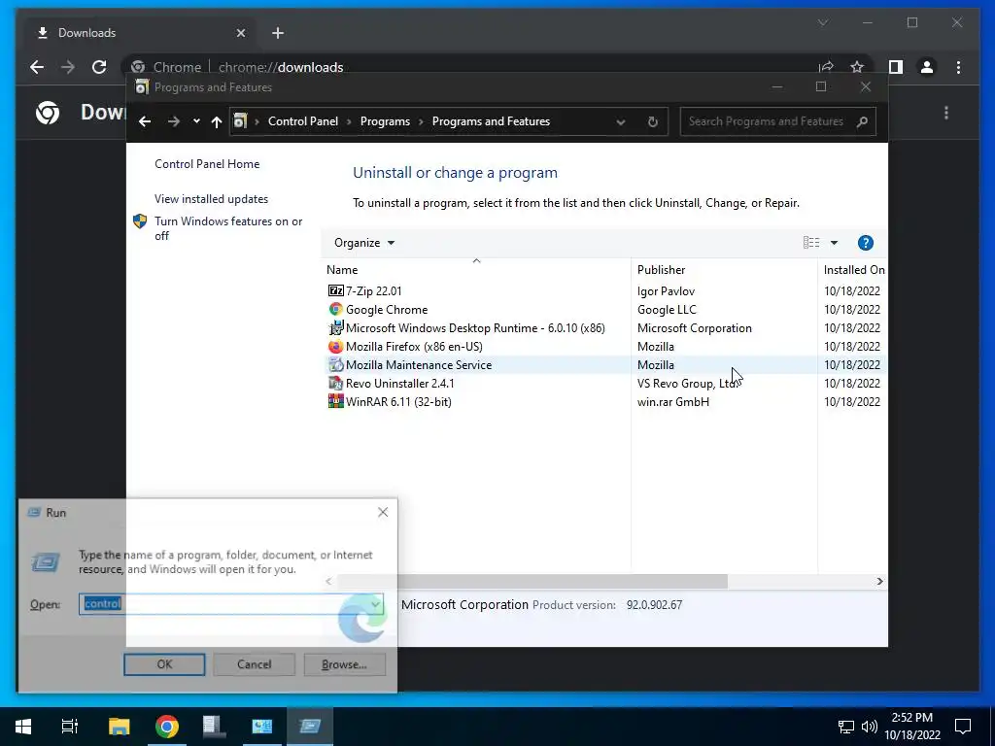
Task: Click Cancel in the Run dialog
Action: [254, 664]
